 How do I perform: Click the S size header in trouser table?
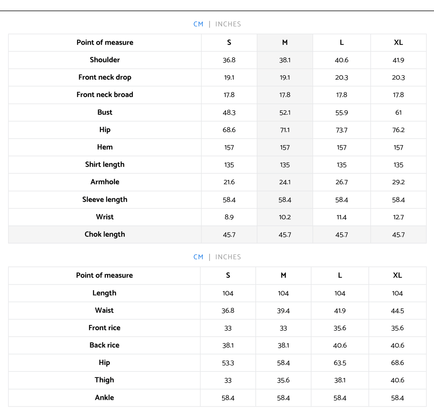(x=228, y=275)
